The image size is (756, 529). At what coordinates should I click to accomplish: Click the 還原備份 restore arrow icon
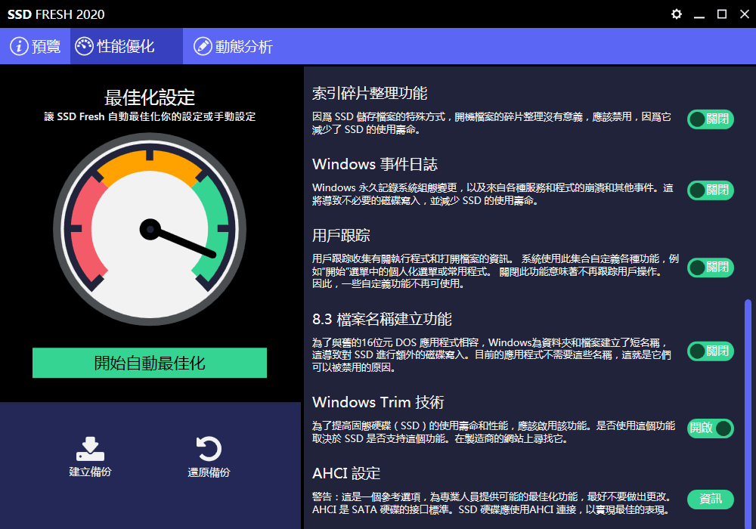(209, 449)
